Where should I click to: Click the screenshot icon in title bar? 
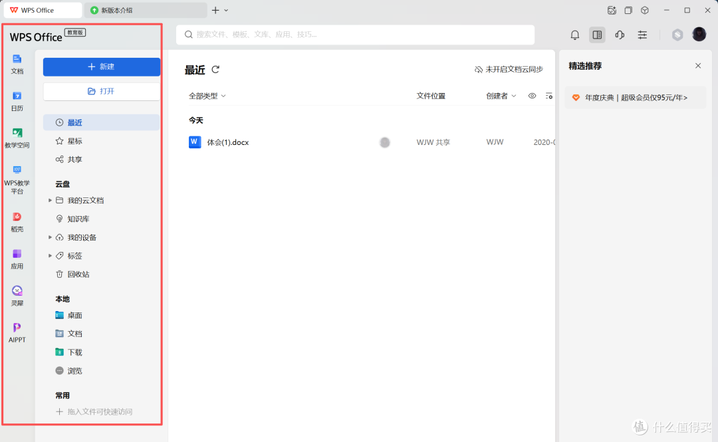[x=612, y=10]
